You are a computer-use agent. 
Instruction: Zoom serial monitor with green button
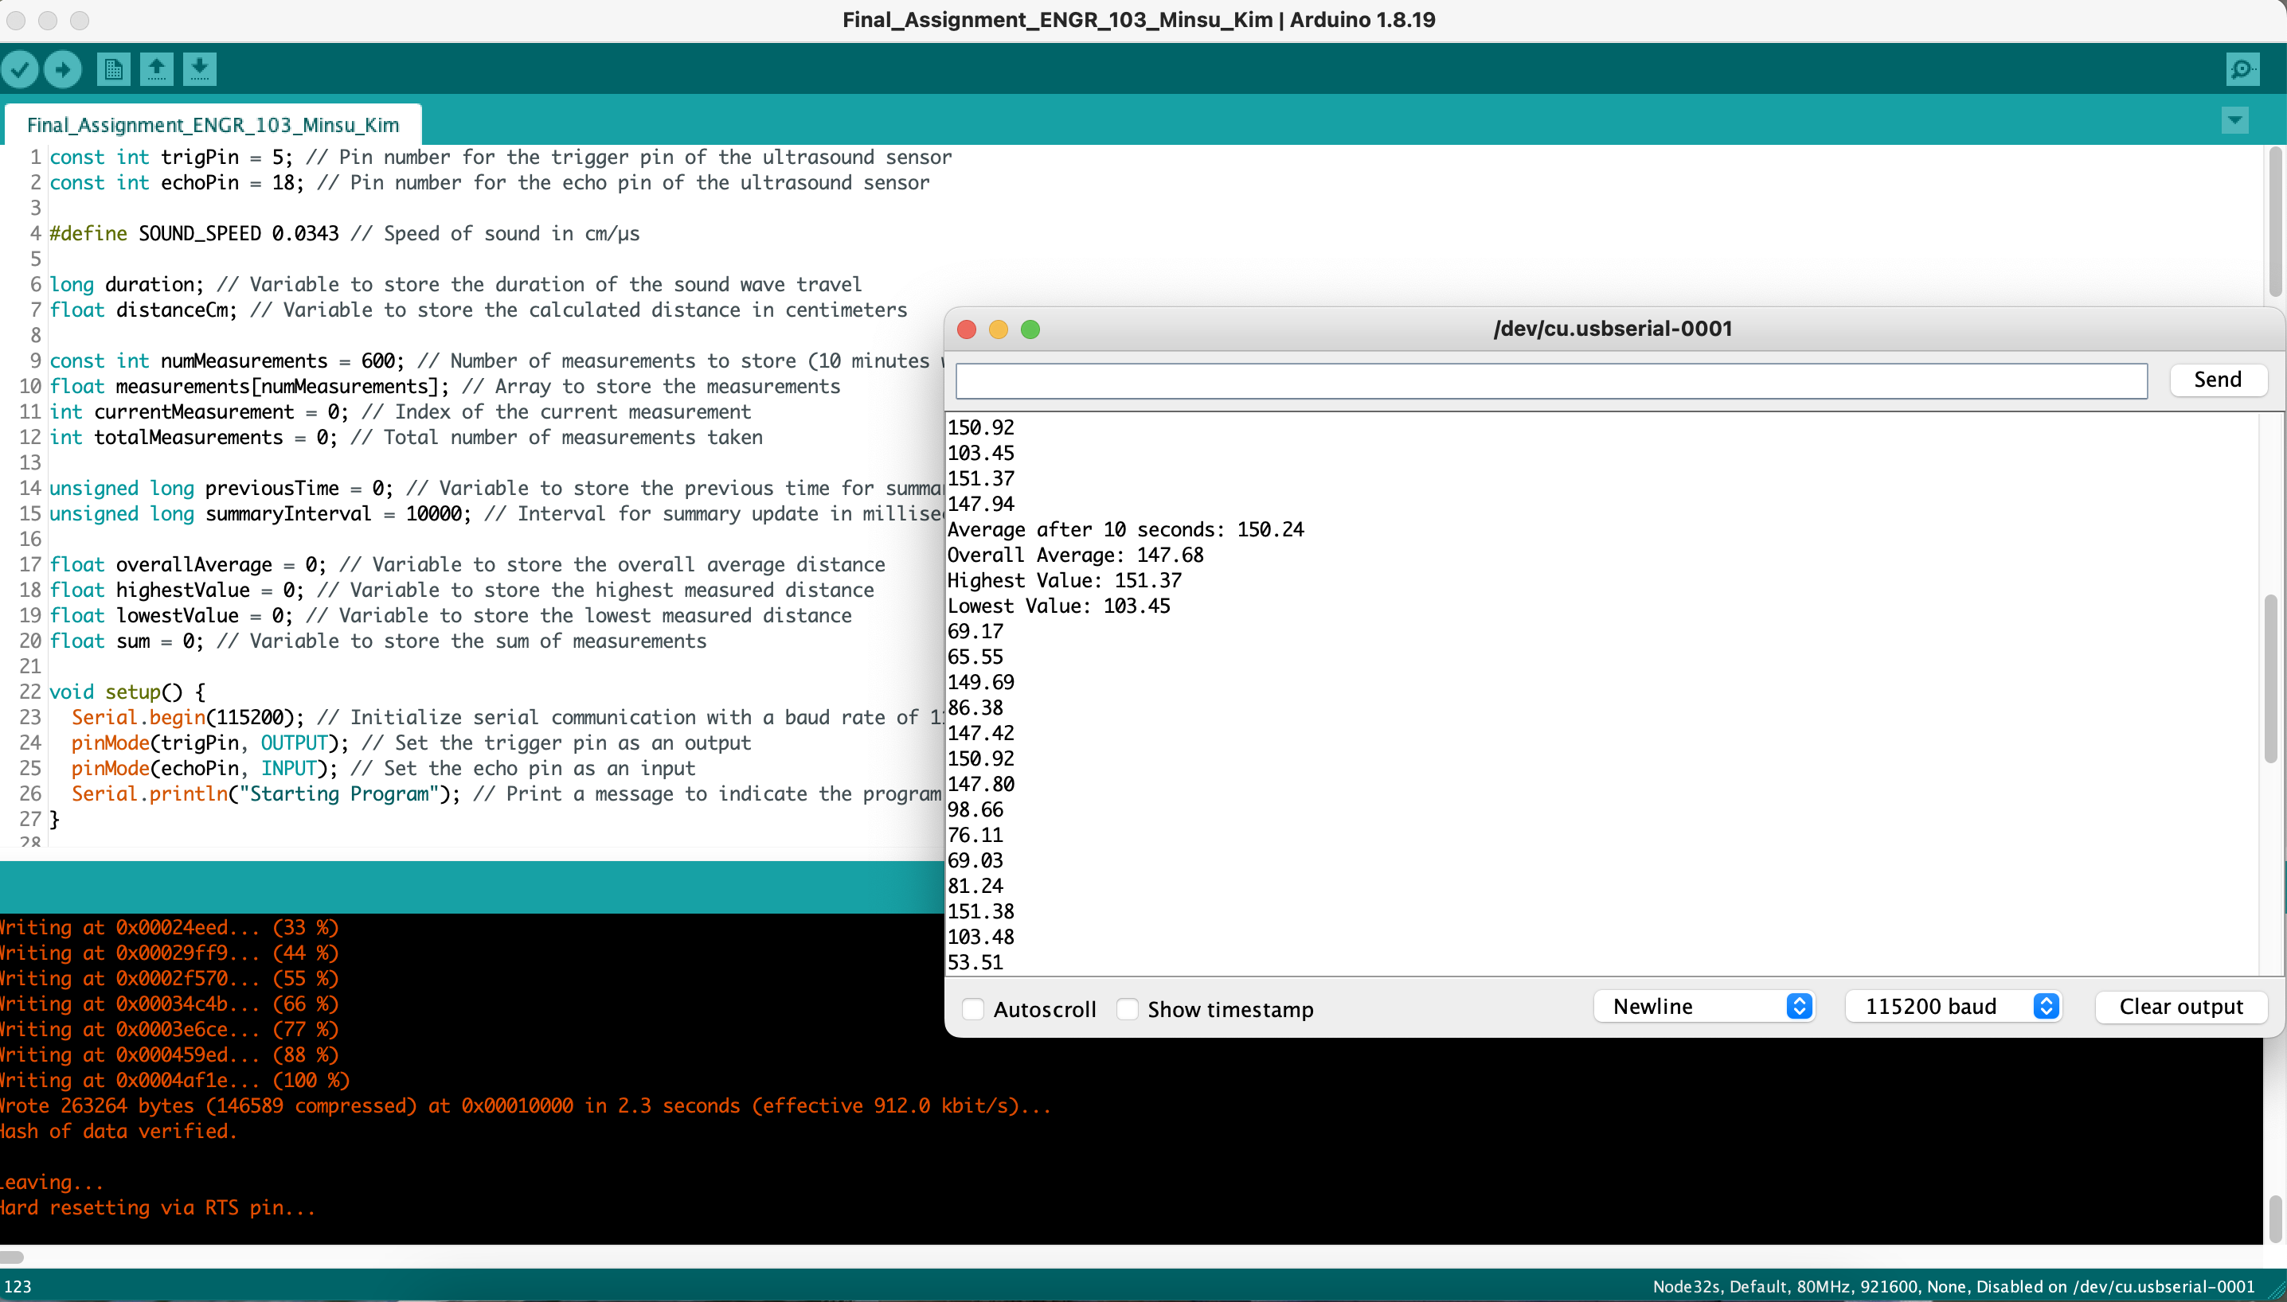point(1030,329)
